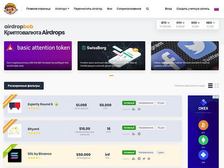224x168 pixels.
Task: Click the 13 дни tag
Action: click(161, 103)
